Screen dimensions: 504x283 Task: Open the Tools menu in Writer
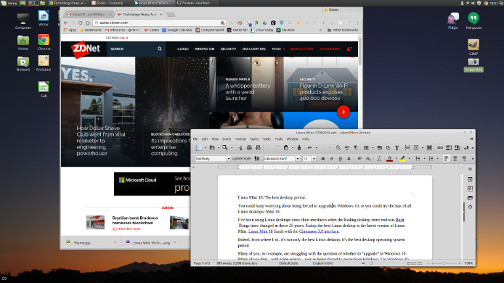point(279,139)
